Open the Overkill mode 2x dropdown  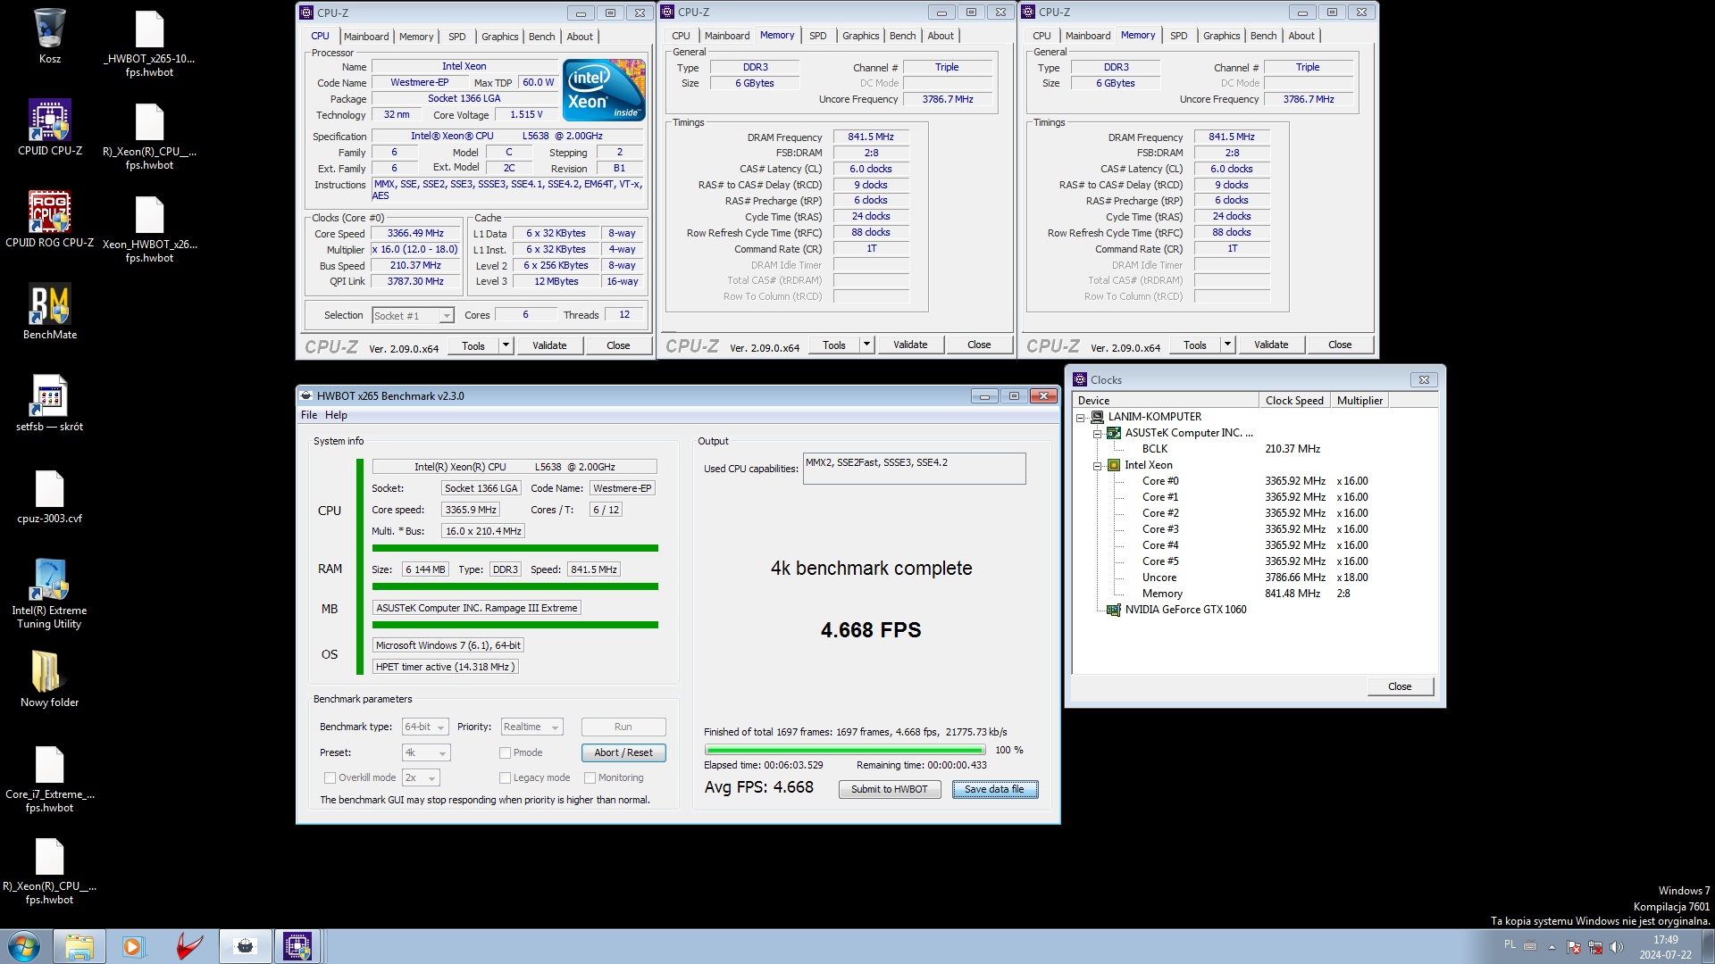[421, 777]
